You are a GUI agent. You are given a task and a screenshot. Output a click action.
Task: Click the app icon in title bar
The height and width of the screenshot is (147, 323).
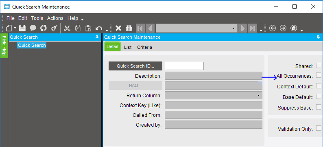pyautogui.click(x=7, y=7)
